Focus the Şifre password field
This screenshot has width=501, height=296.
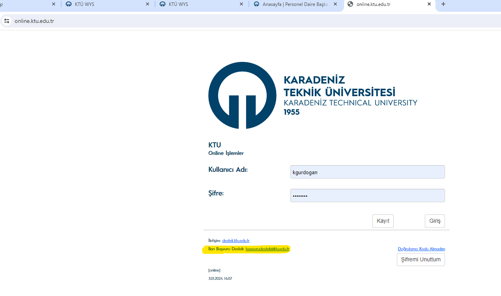point(367,195)
